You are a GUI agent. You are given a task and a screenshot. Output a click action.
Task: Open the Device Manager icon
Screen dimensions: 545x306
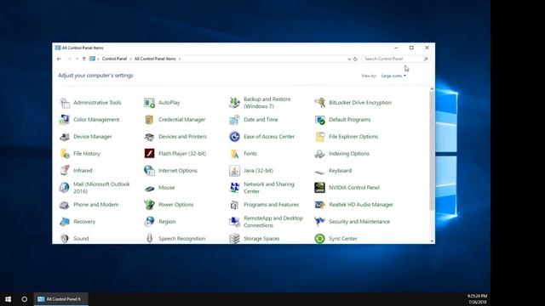click(65, 137)
